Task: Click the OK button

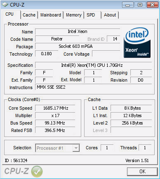Action: [x=142, y=172]
